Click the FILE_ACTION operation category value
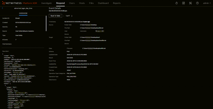This screenshot has width=213, height=109. pos(71,73)
